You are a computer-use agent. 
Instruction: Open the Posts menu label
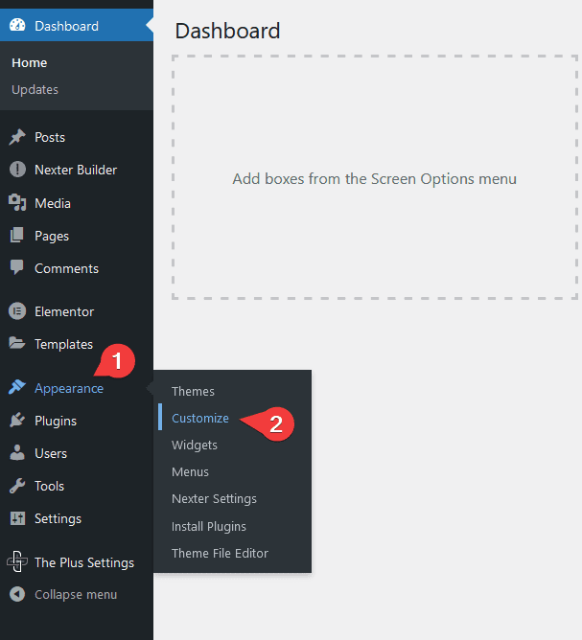coord(50,138)
